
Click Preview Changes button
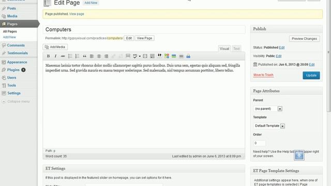[x=305, y=39]
